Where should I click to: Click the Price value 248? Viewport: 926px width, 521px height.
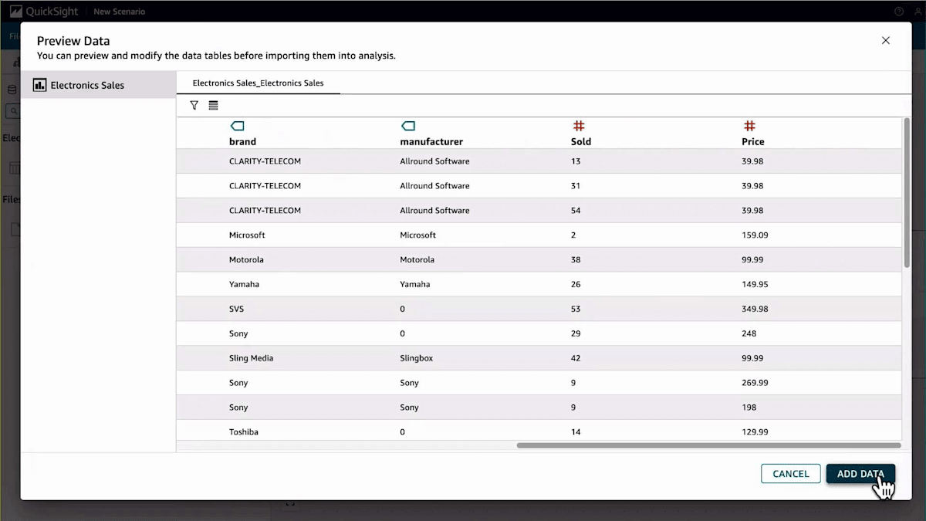pyautogui.click(x=749, y=333)
